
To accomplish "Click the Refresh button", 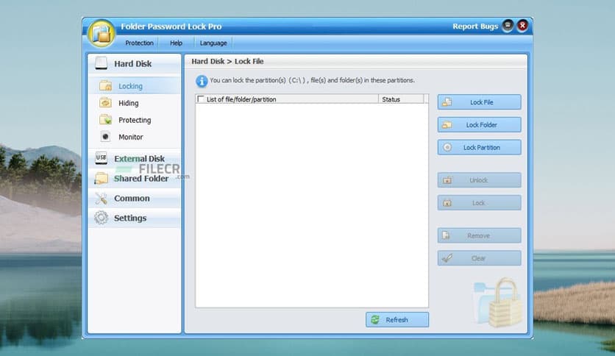I will tap(397, 319).
